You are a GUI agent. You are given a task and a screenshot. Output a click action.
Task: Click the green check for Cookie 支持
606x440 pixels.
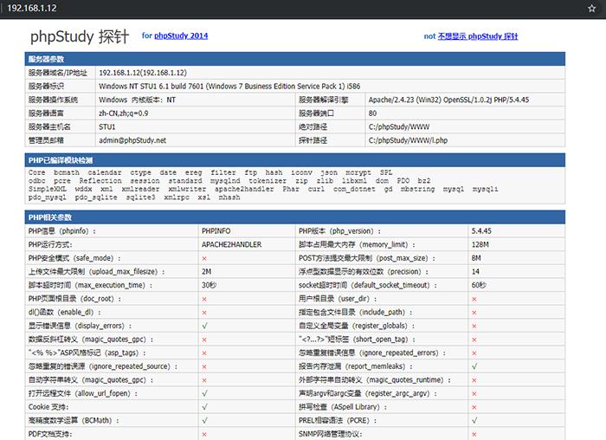point(205,407)
